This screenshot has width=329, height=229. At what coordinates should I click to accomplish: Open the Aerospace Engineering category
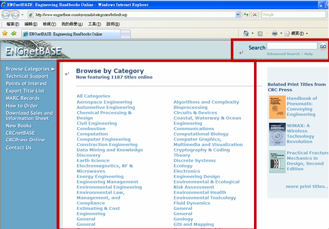(104, 102)
